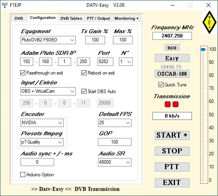Switch to the DVB tab
The width and height of the screenshot is (218, 196).
click(19, 18)
